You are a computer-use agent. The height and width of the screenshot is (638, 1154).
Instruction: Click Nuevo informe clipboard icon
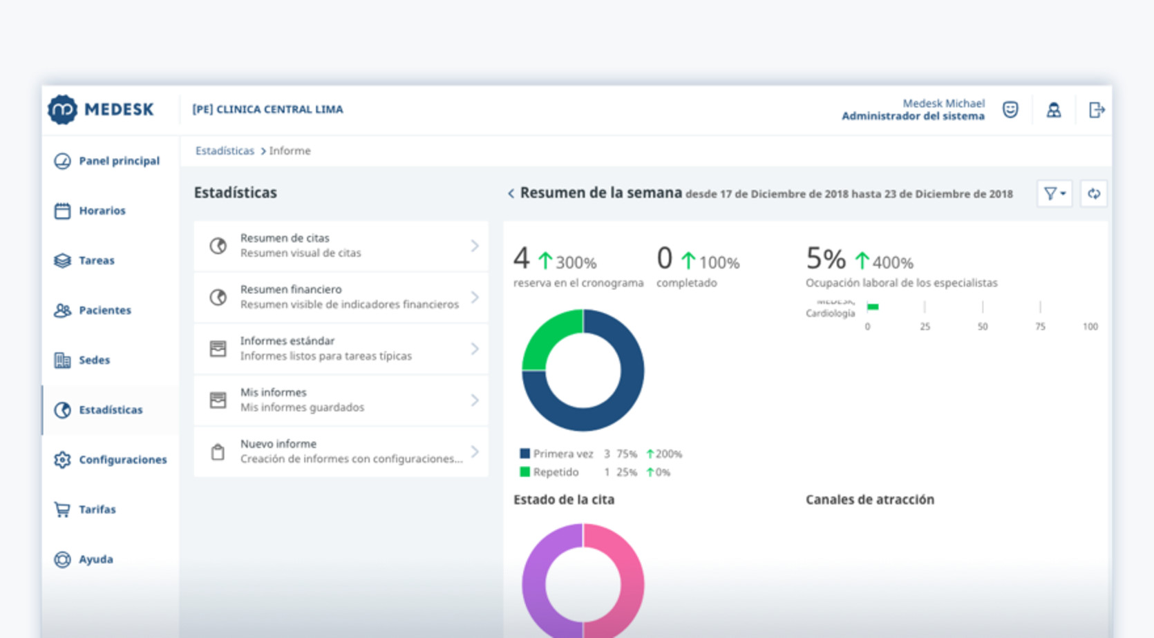(x=218, y=452)
